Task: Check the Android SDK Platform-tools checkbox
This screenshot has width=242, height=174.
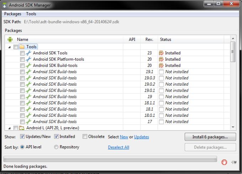Action: pos(22,59)
